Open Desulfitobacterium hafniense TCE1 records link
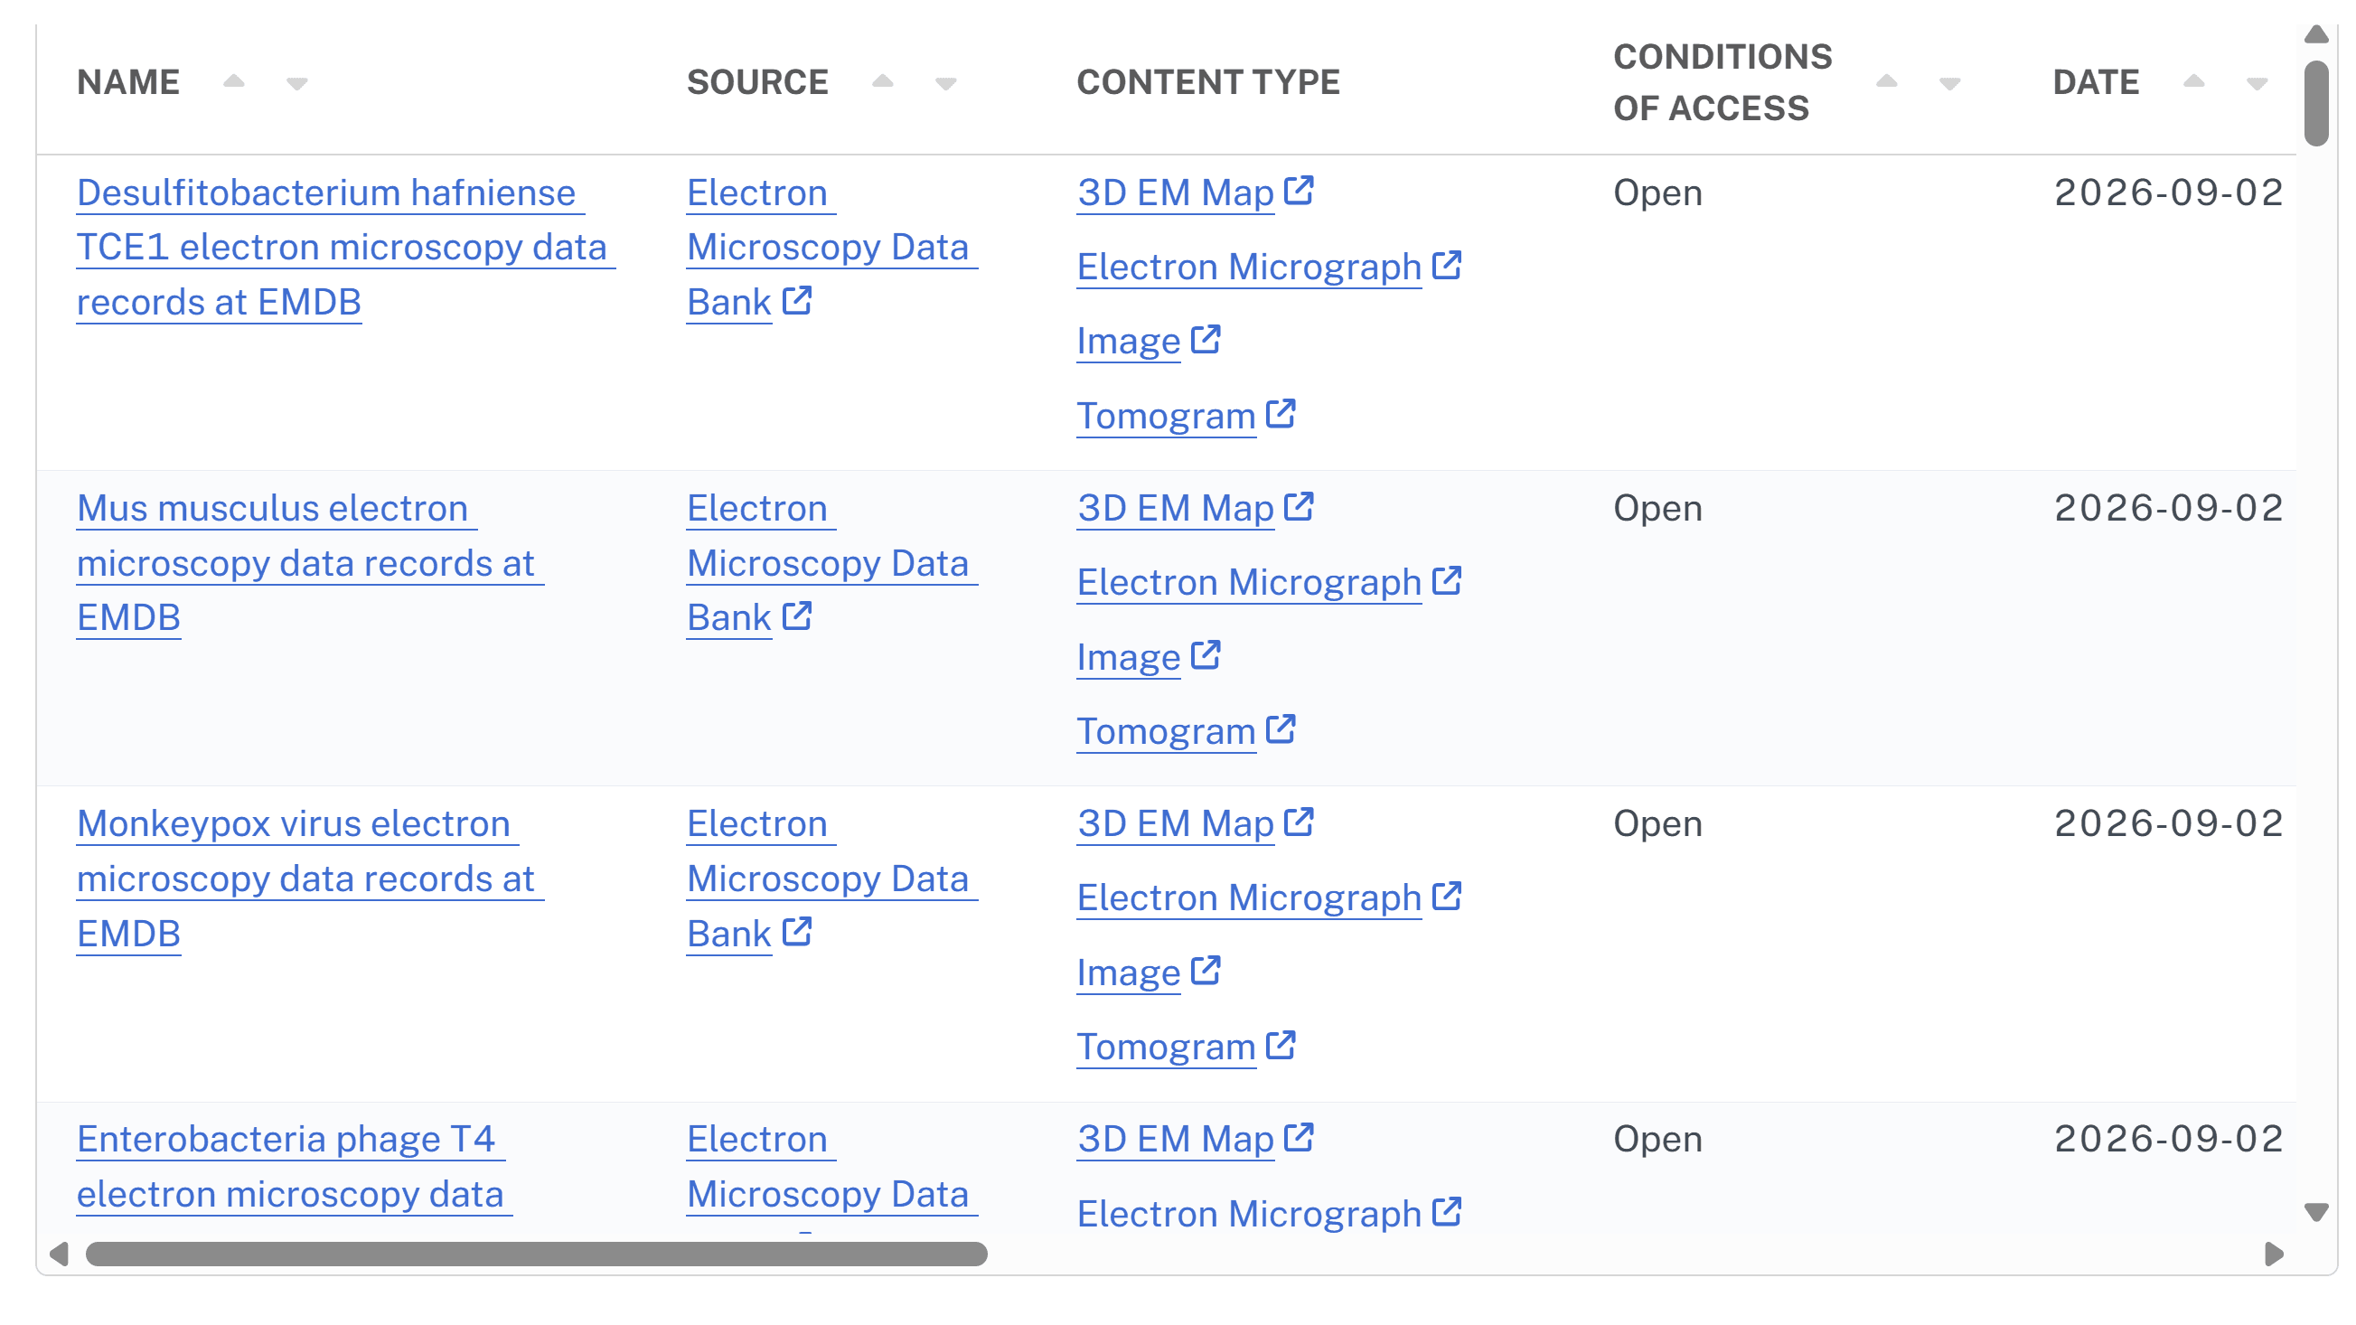The height and width of the screenshot is (1325, 2356). point(346,248)
